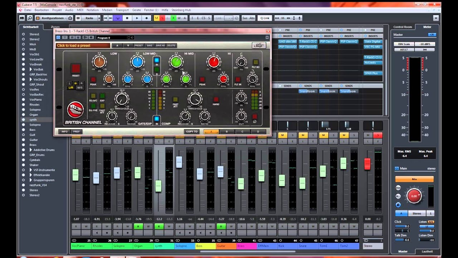Toggle visibility dot for synth channel
458x258 pixels.
tap(23, 120)
